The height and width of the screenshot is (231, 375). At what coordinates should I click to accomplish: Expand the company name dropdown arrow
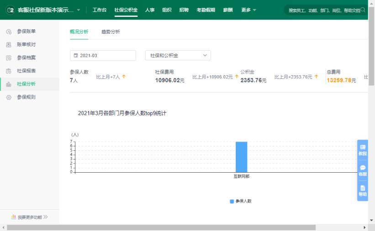(79, 10)
